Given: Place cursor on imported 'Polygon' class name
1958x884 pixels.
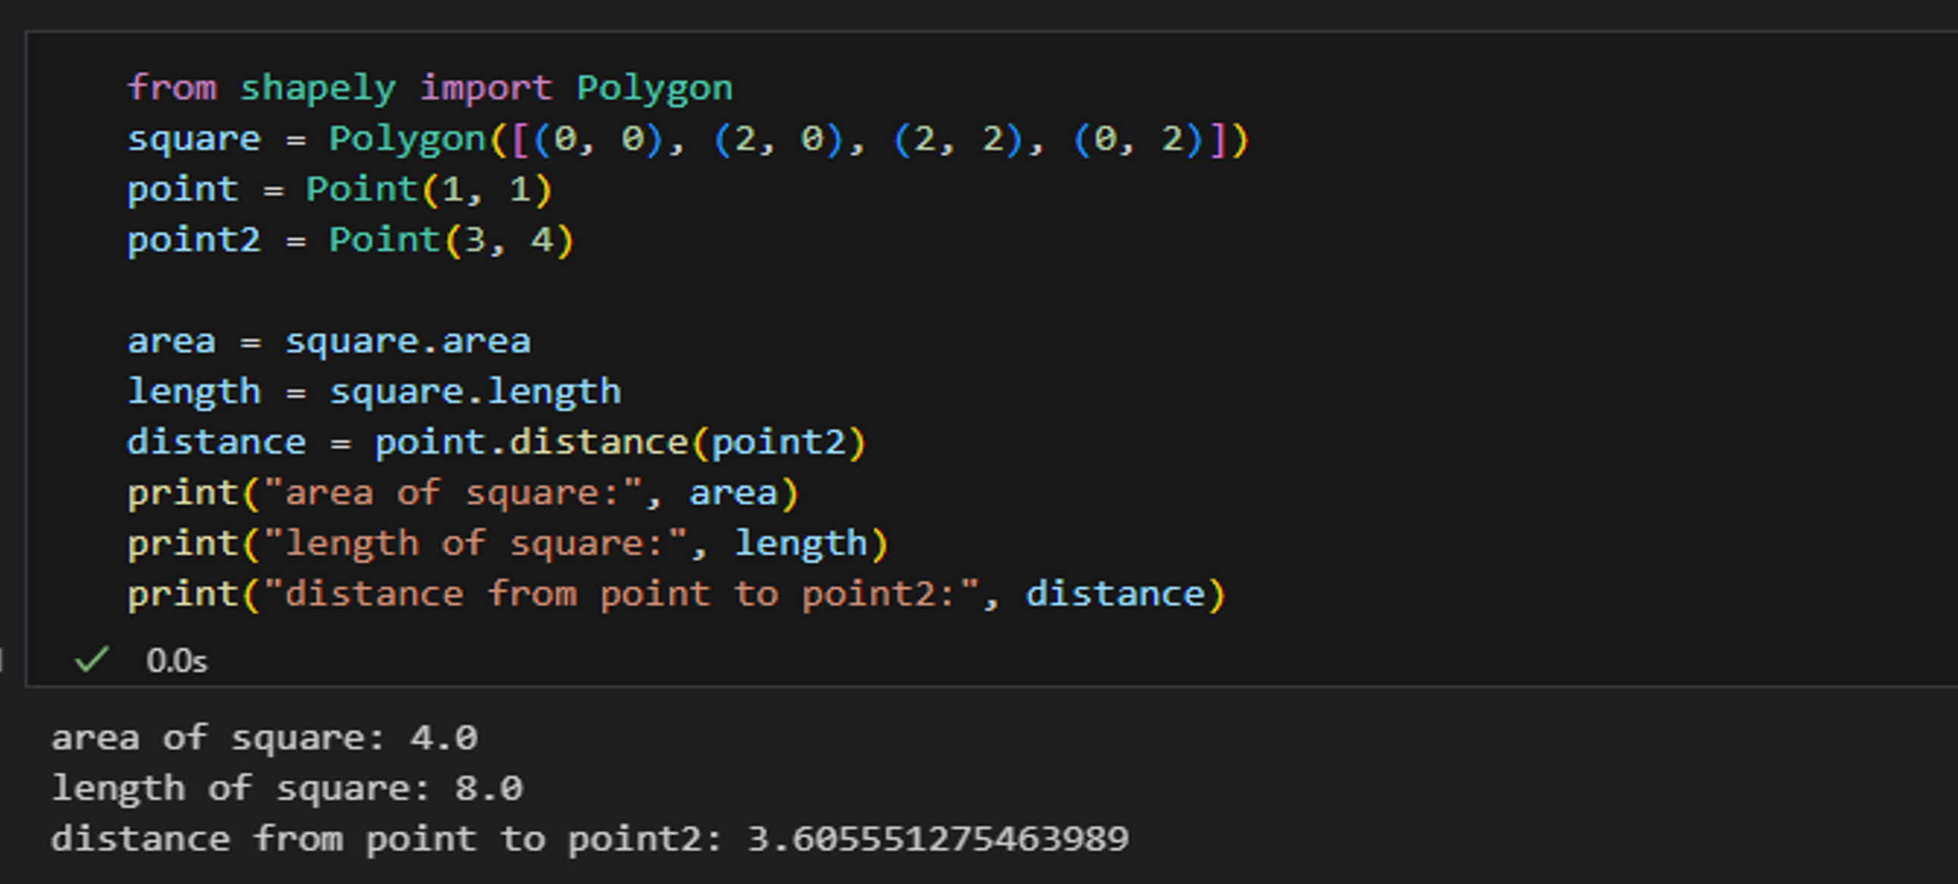Looking at the screenshot, I should 654,88.
